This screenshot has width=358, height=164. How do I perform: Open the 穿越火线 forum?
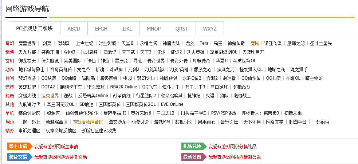pyautogui.click(x=27, y=96)
